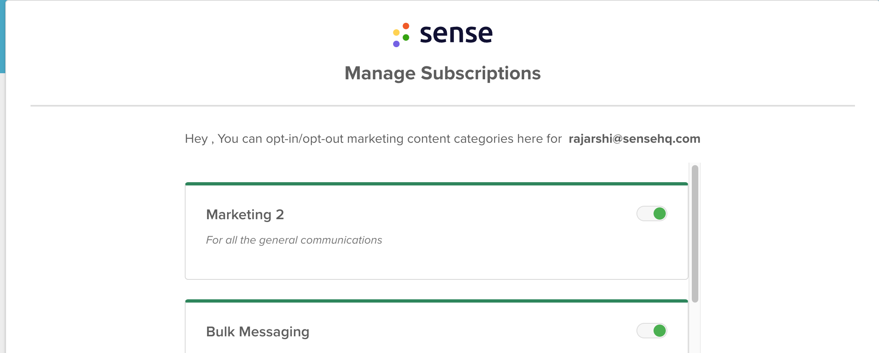
Task: Click the "For all the general communications" description
Action: pyautogui.click(x=294, y=240)
